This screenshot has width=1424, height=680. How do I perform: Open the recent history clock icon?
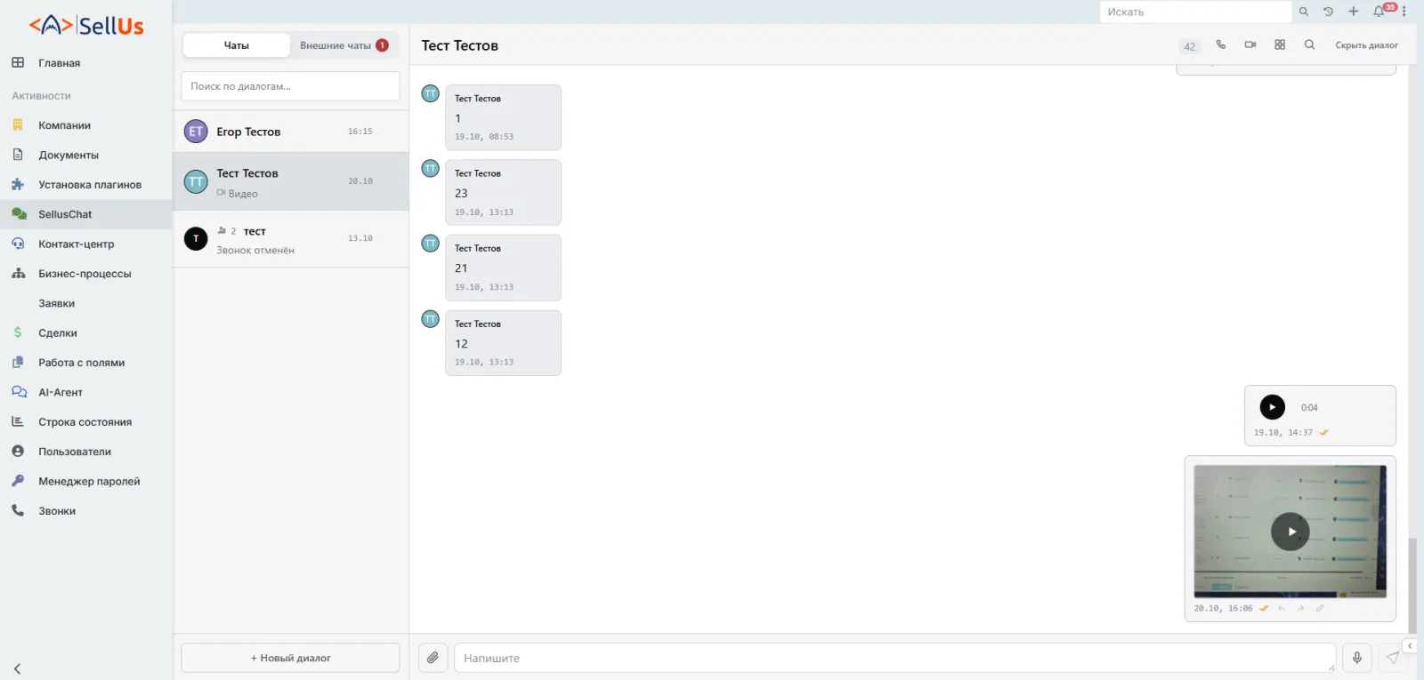(1328, 12)
